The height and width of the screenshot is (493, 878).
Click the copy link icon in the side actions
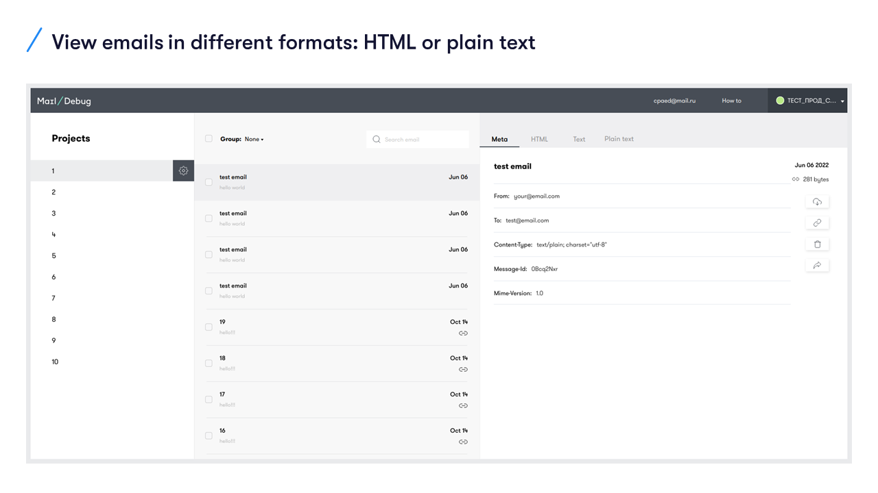[x=817, y=223]
